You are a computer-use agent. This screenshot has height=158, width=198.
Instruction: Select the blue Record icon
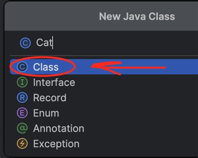[x=22, y=97]
